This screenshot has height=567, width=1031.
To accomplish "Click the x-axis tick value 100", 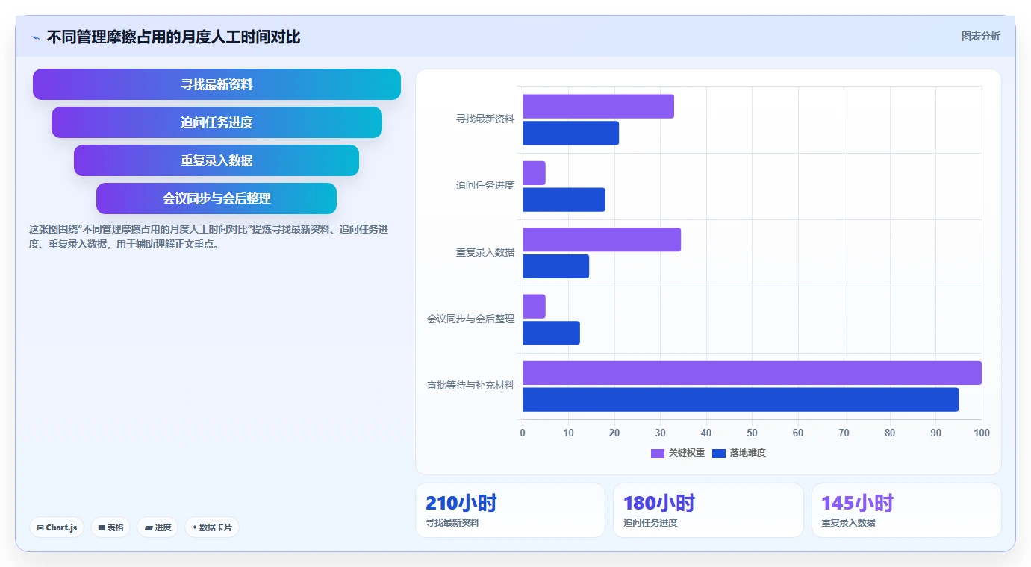I will point(982,433).
